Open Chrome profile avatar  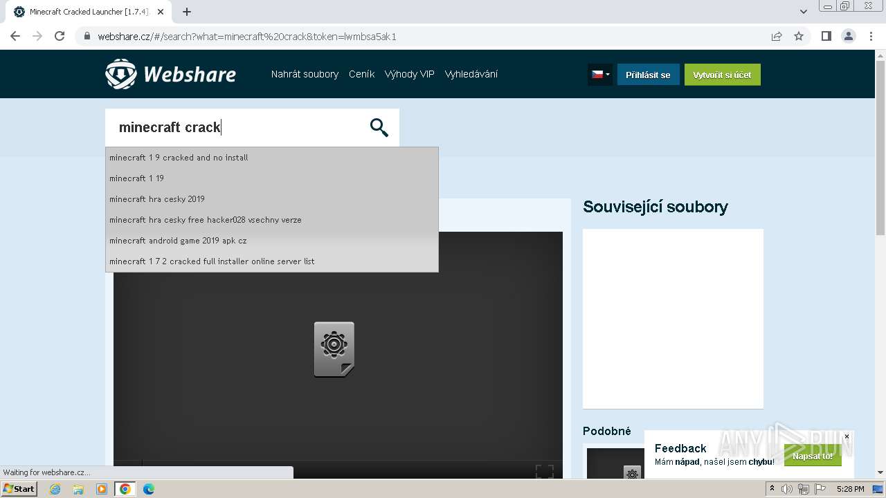click(849, 36)
